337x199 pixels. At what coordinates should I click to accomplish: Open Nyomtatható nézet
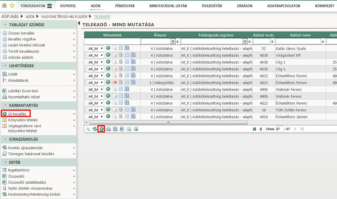(24, 97)
